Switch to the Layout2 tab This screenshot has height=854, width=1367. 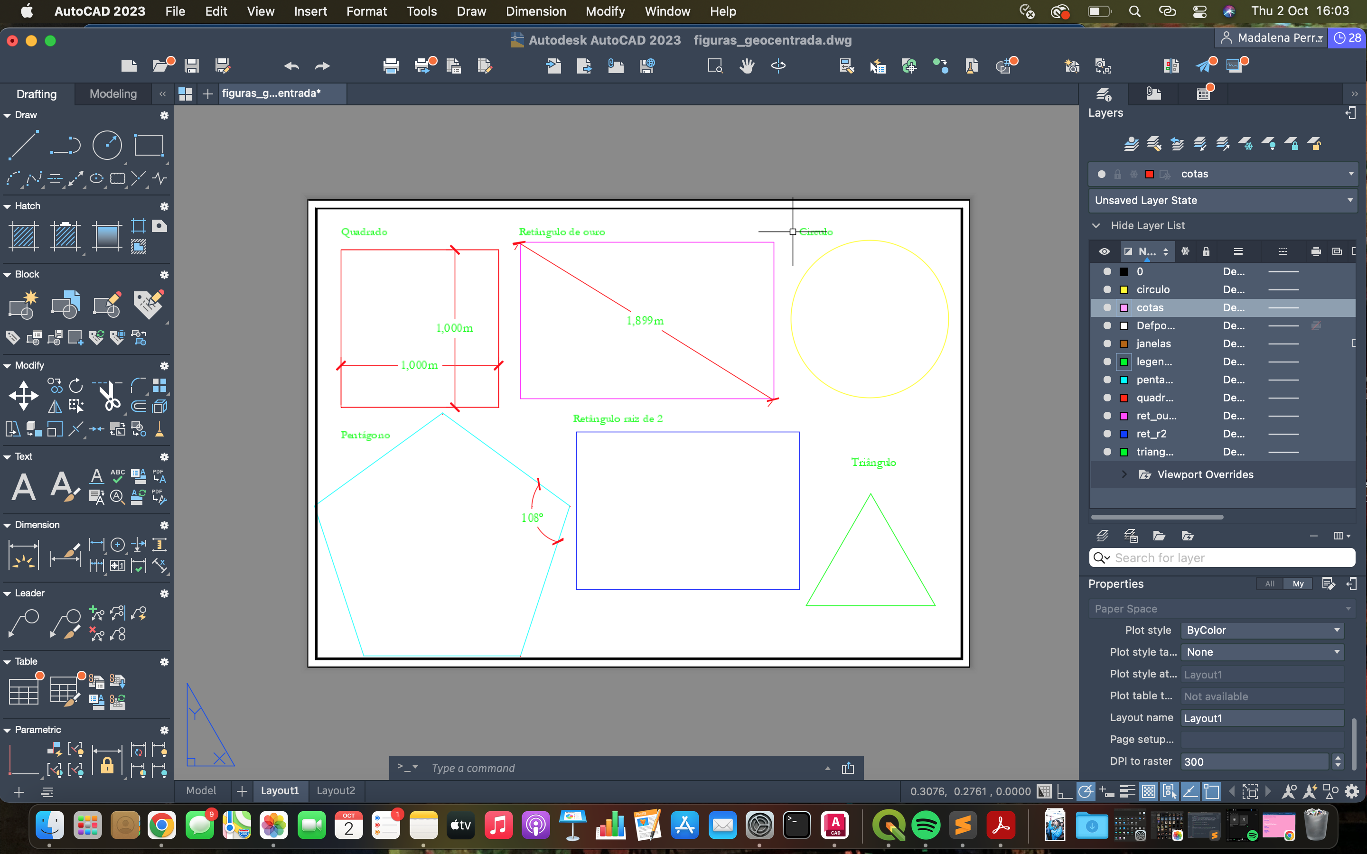(x=336, y=791)
